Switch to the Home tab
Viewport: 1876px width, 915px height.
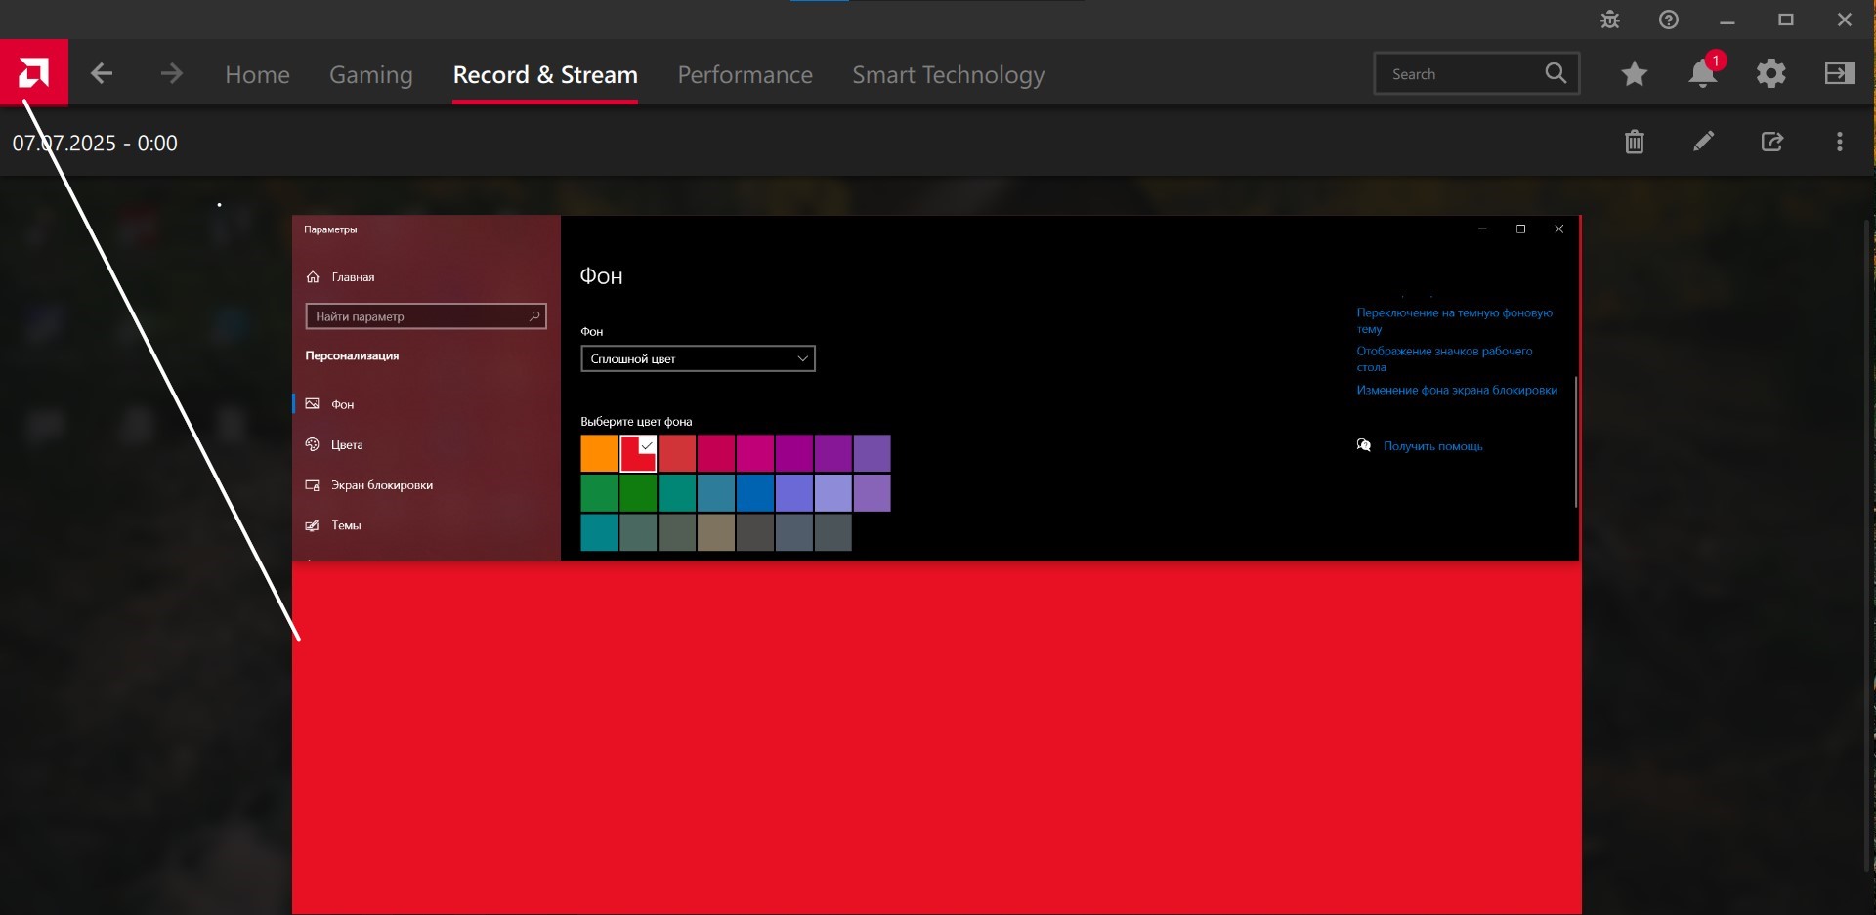point(258,74)
